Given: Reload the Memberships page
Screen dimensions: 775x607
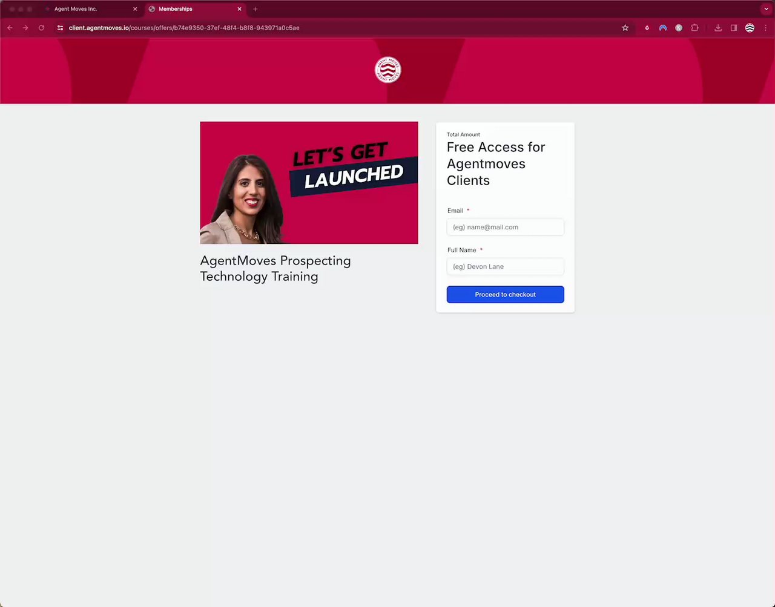Looking at the screenshot, I should [x=41, y=28].
